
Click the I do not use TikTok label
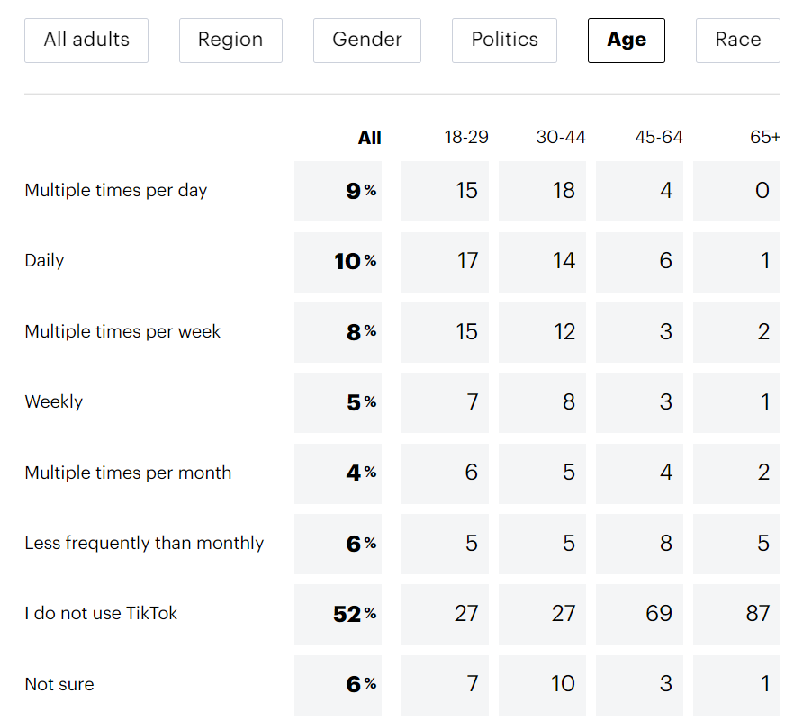101,614
